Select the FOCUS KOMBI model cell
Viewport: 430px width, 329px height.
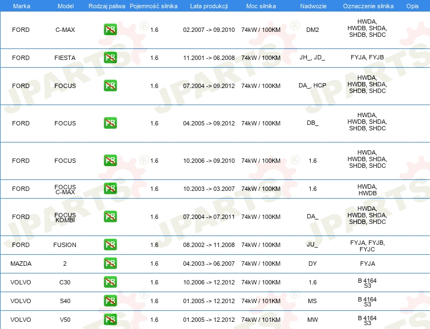point(65,217)
